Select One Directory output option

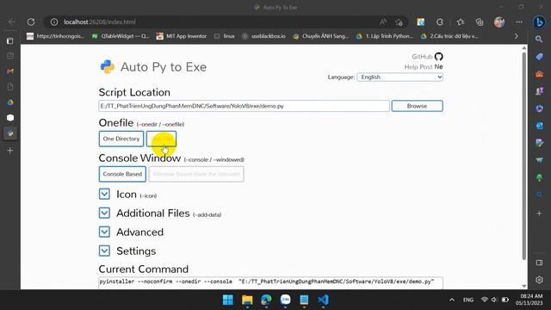click(x=121, y=139)
